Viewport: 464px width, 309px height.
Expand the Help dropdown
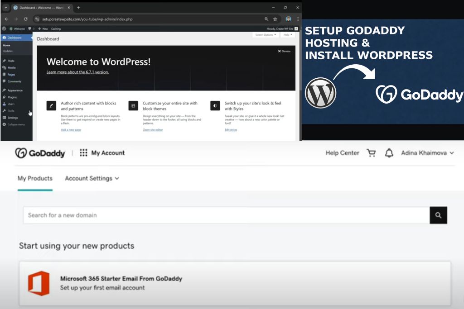click(288, 35)
